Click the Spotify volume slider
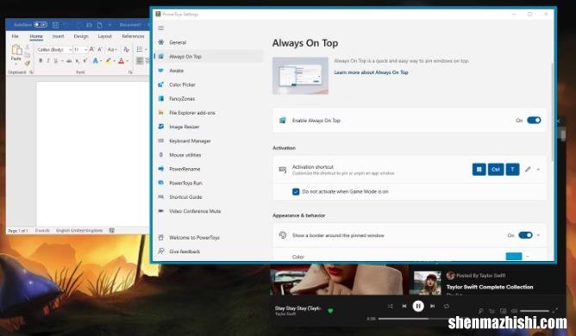The width and height of the screenshot is (576, 336). tap(535, 311)
